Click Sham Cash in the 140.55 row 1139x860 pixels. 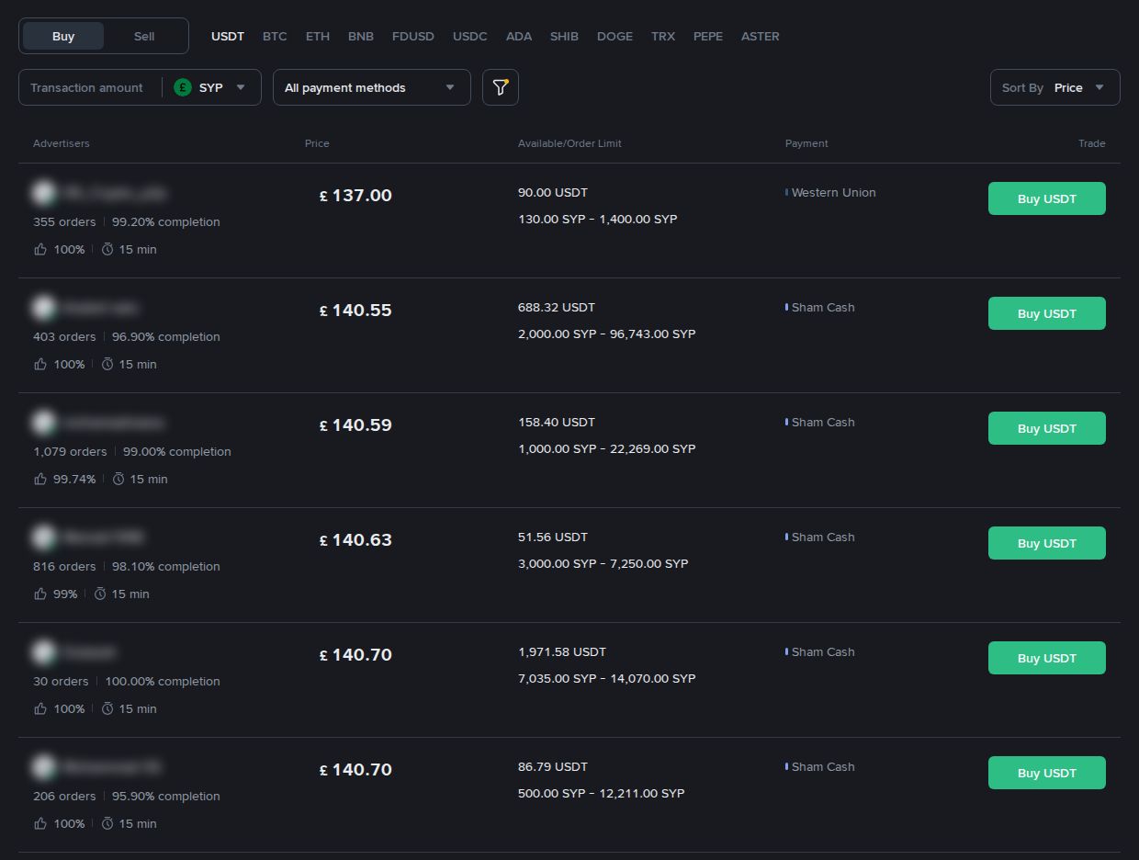pyautogui.click(x=823, y=307)
